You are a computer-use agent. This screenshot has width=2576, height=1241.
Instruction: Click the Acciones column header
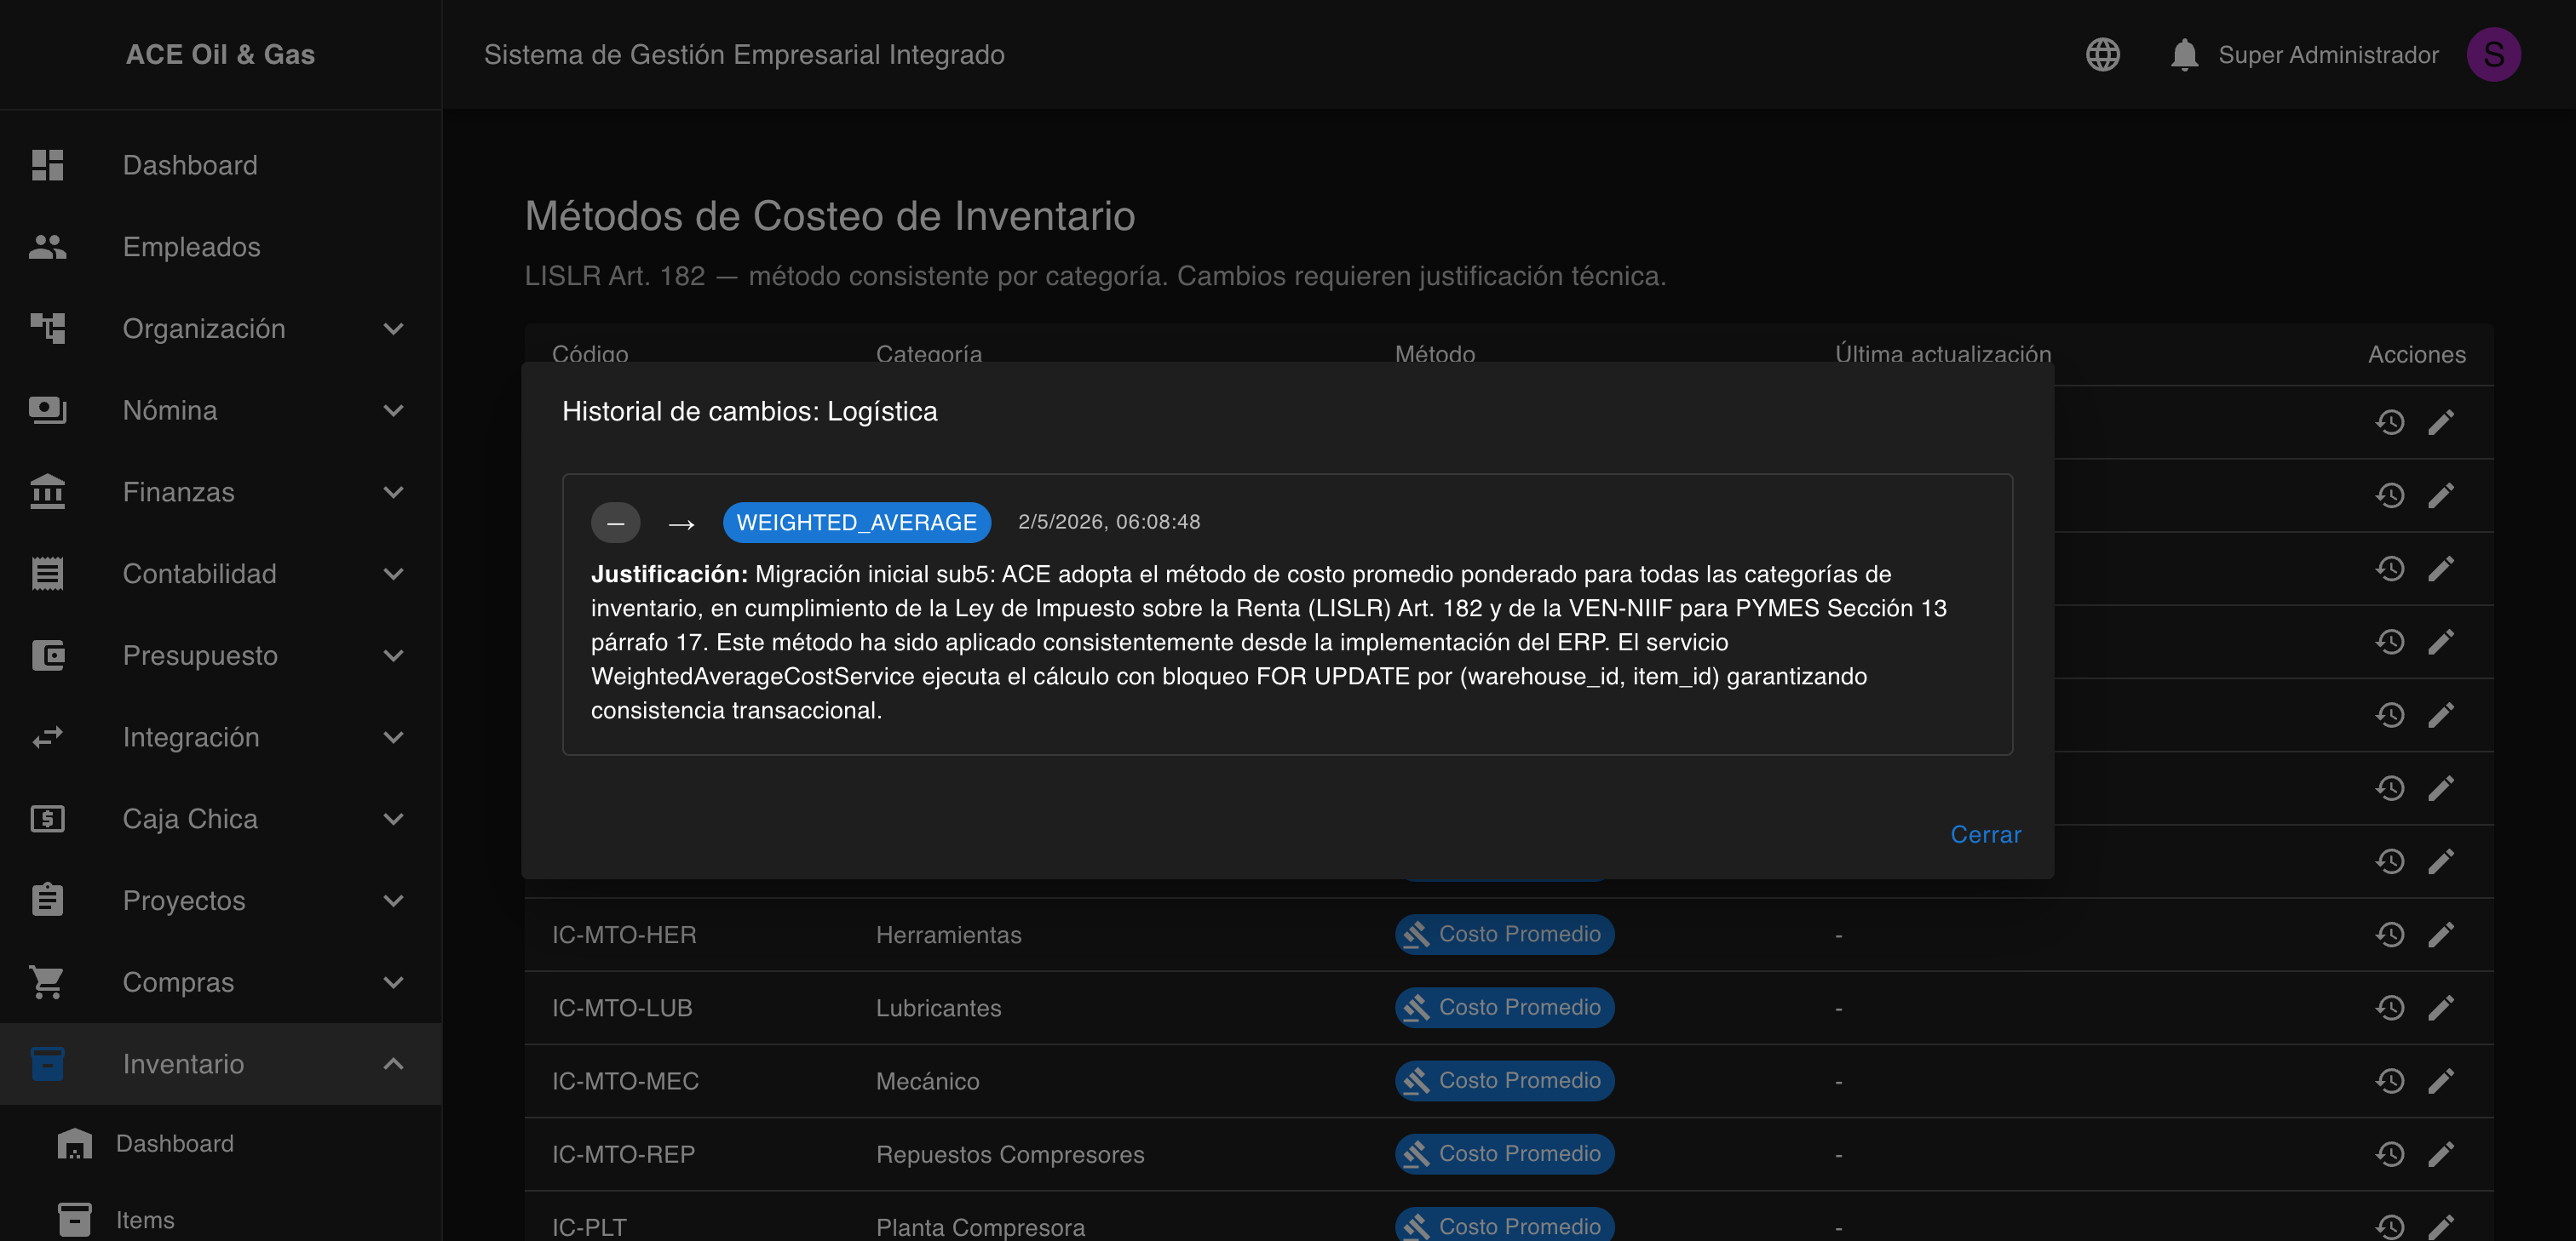pyautogui.click(x=2416, y=354)
